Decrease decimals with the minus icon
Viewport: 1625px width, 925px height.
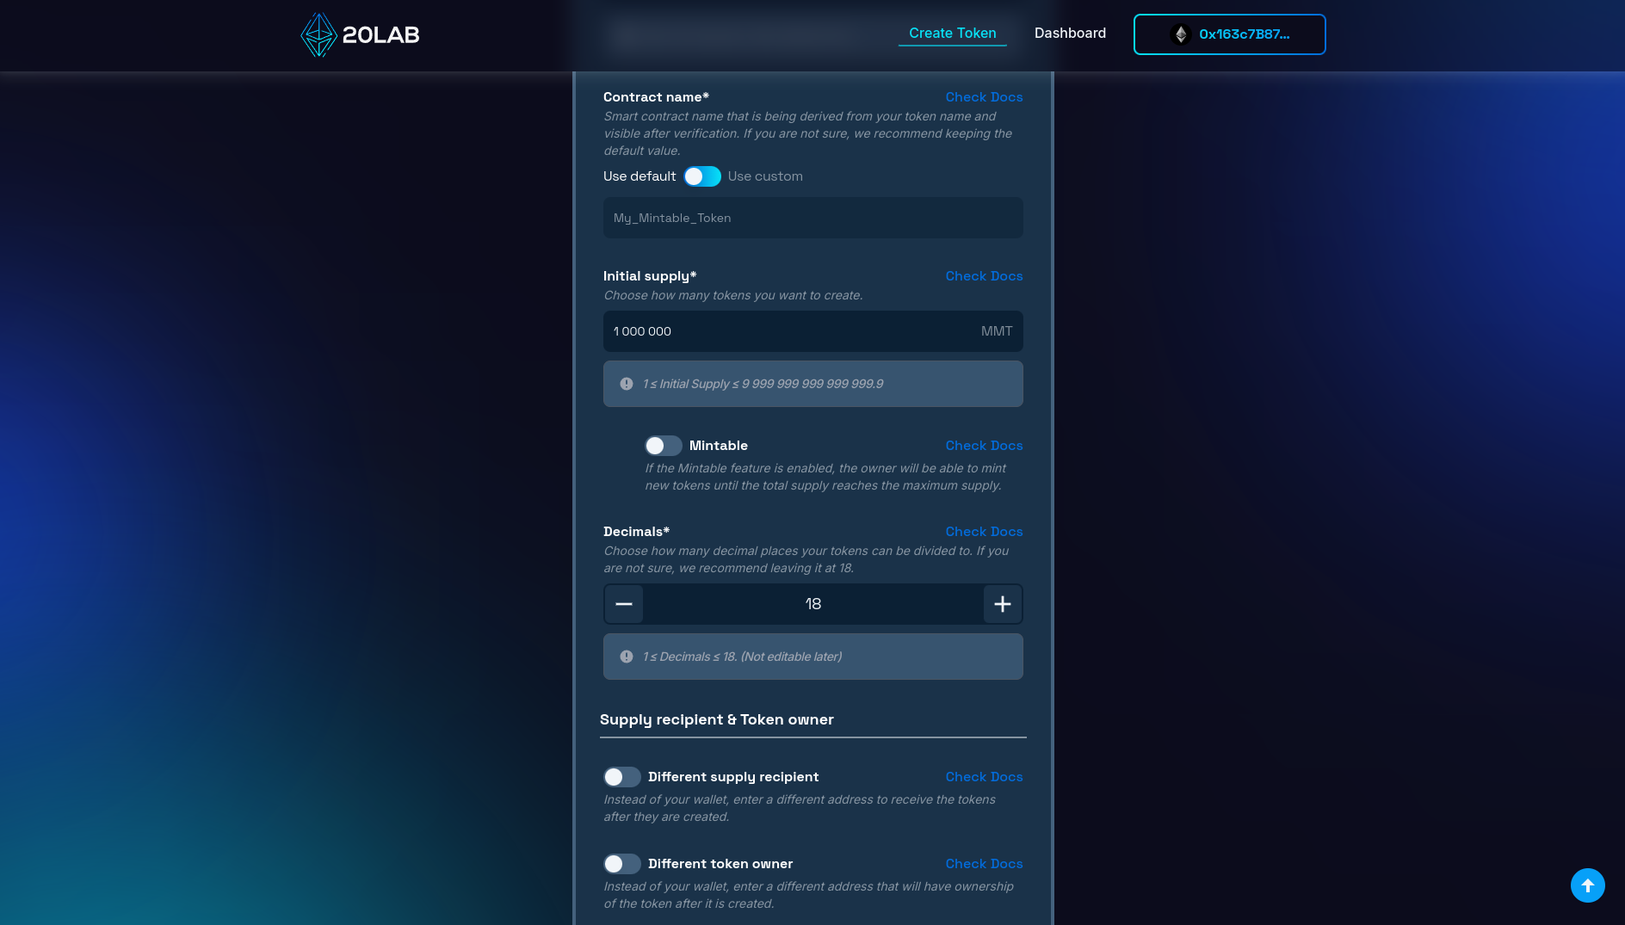coord(624,604)
